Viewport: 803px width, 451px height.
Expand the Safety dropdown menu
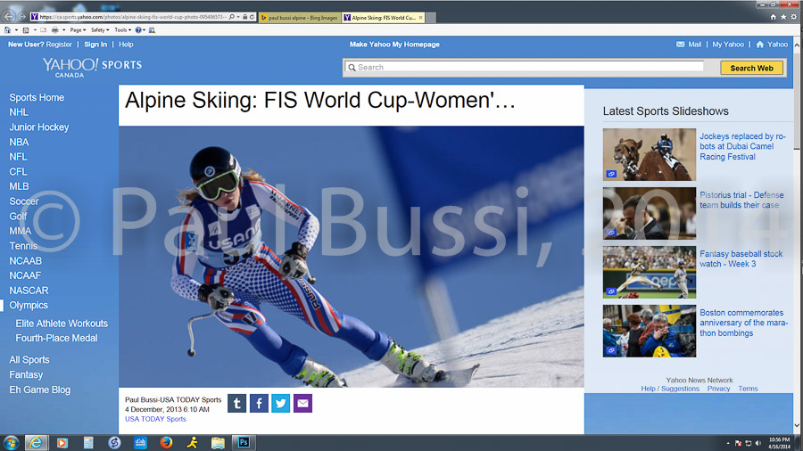click(x=100, y=30)
